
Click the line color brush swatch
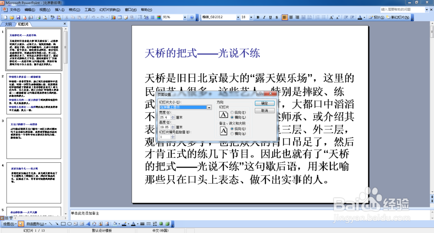pyautogui.click(x=124, y=224)
